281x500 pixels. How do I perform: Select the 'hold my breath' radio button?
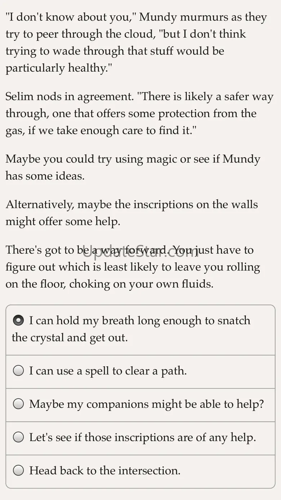[18, 320]
